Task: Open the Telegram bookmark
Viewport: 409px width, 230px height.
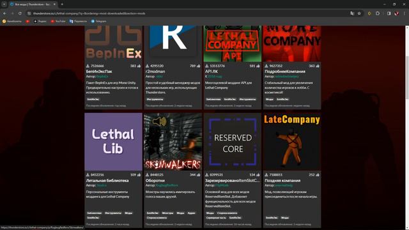Action: click(98, 21)
